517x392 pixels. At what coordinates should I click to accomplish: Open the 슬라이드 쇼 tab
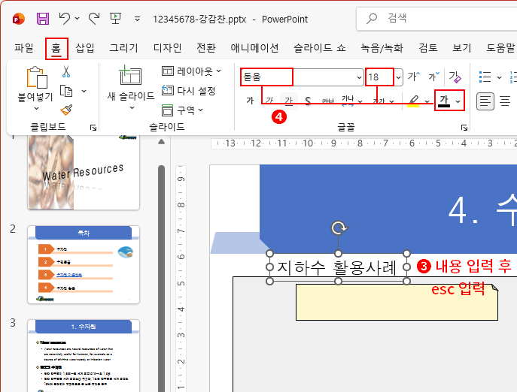pyautogui.click(x=320, y=48)
